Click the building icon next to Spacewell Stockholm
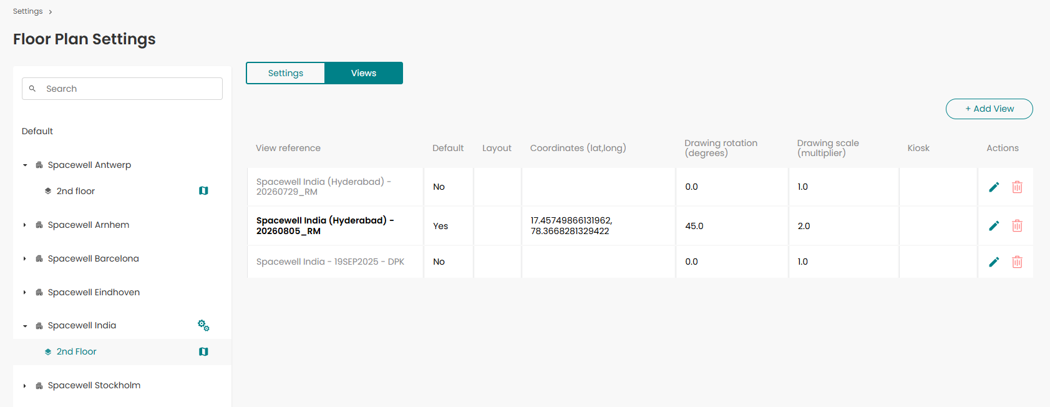The image size is (1050, 407). pos(39,386)
